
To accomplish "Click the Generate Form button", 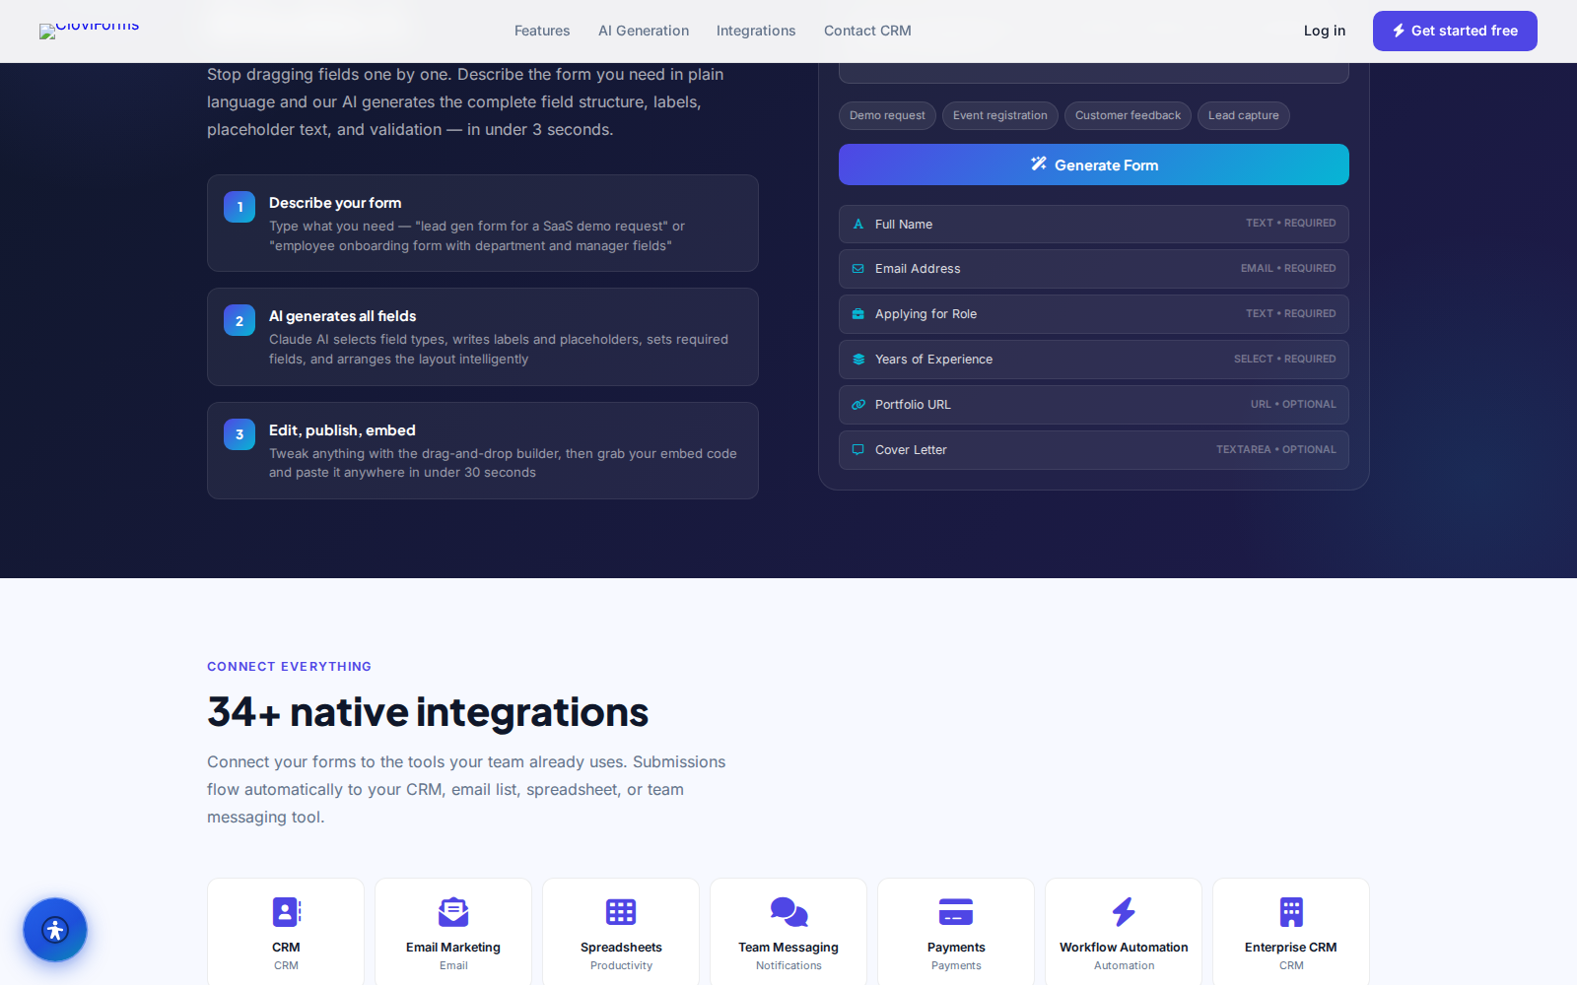I will pyautogui.click(x=1094, y=164).
